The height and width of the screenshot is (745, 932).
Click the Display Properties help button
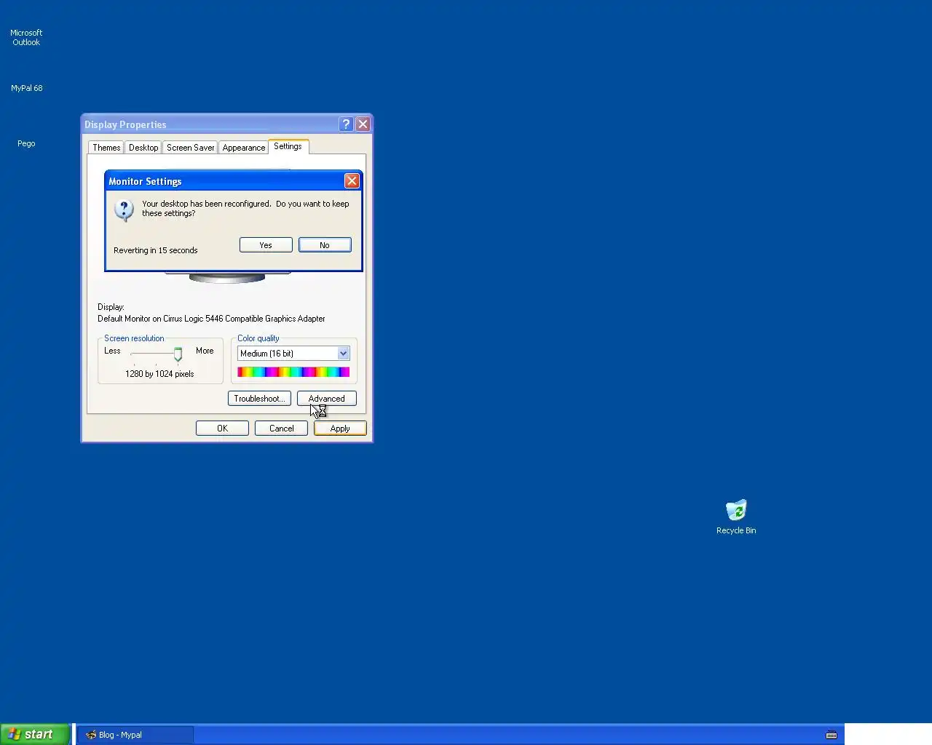pos(347,124)
